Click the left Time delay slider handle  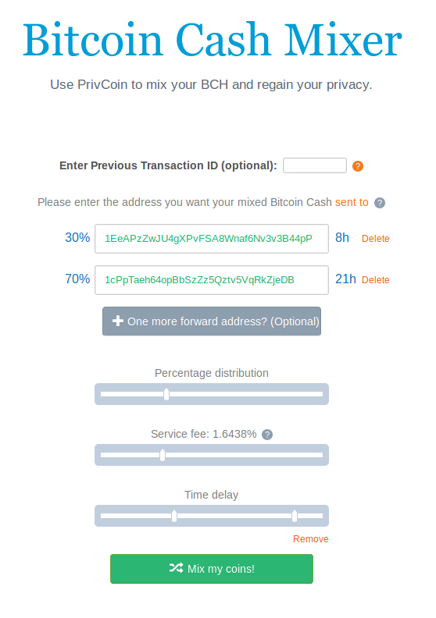(174, 516)
